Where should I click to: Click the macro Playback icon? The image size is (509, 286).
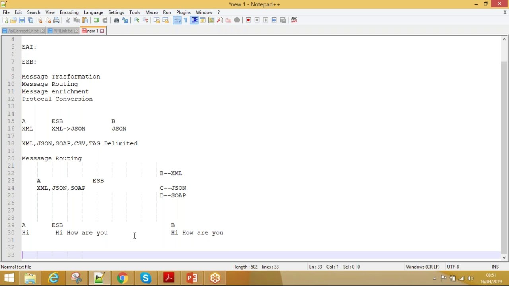265,20
